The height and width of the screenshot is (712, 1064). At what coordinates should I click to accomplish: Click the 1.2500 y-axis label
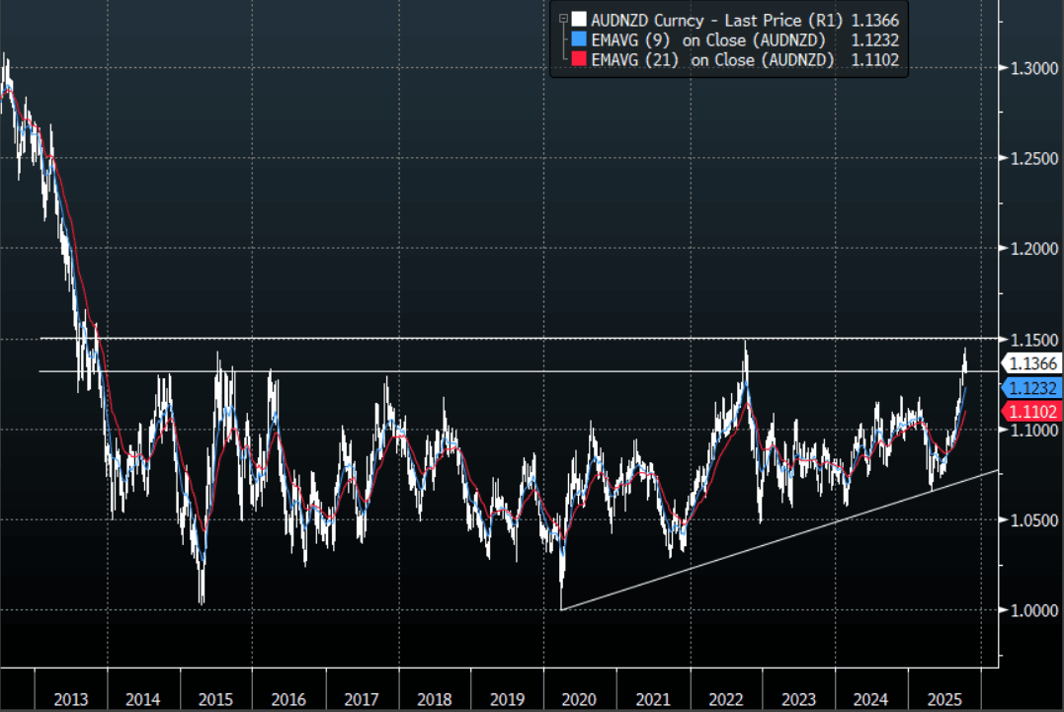(x=1034, y=159)
